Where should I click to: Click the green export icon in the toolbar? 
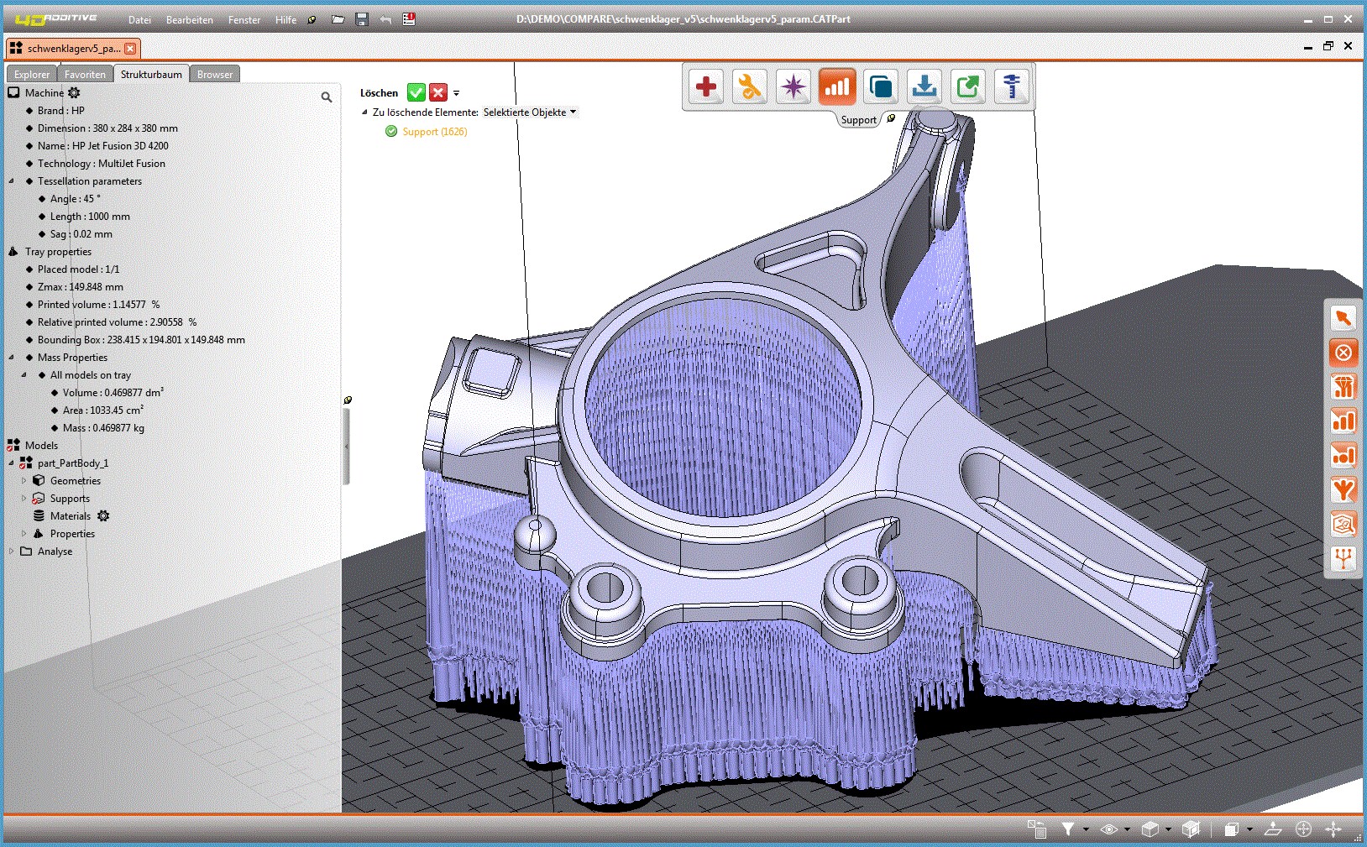click(x=968, y=86)
